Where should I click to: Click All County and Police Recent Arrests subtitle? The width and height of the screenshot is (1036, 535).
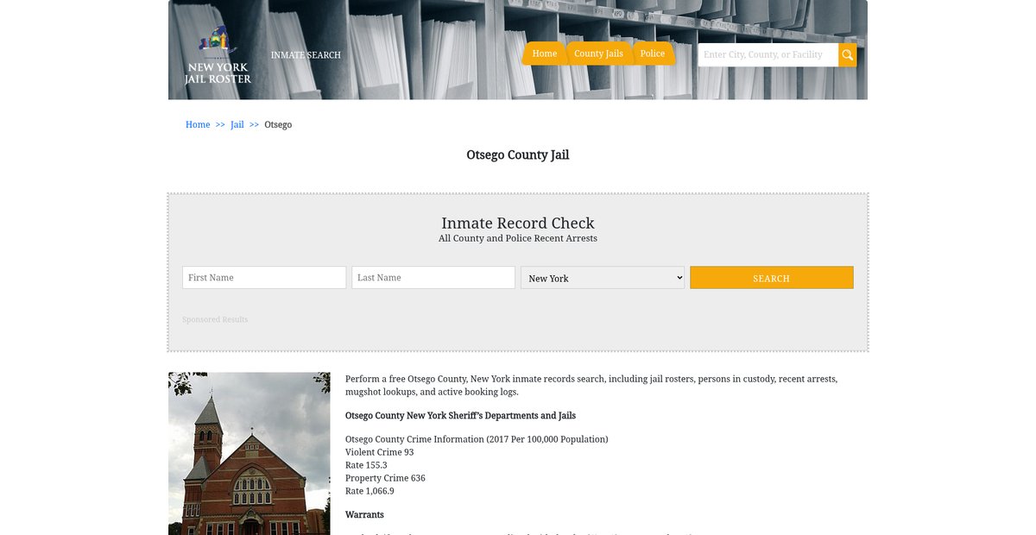click(518, 239)
